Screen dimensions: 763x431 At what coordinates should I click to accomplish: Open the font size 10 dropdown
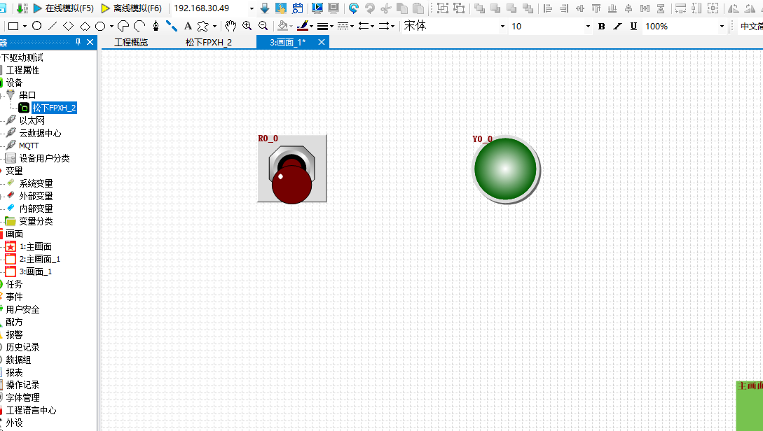(588, 27)
